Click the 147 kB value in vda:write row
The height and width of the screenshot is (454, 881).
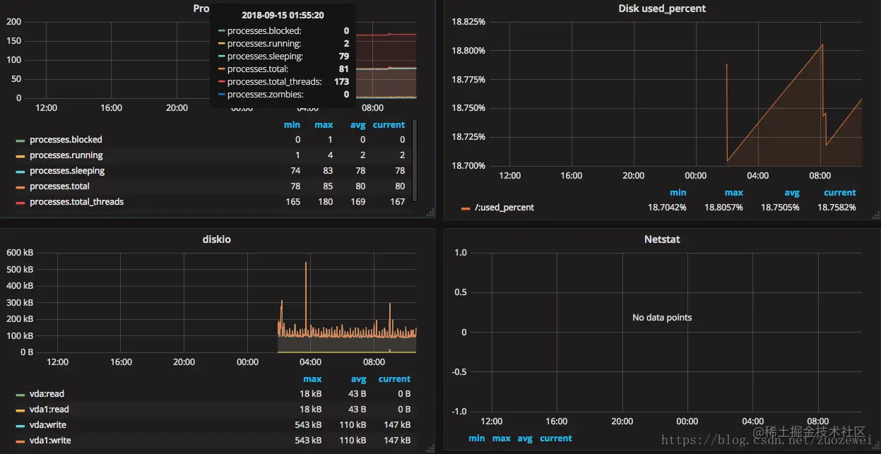(x=397, y=425)
